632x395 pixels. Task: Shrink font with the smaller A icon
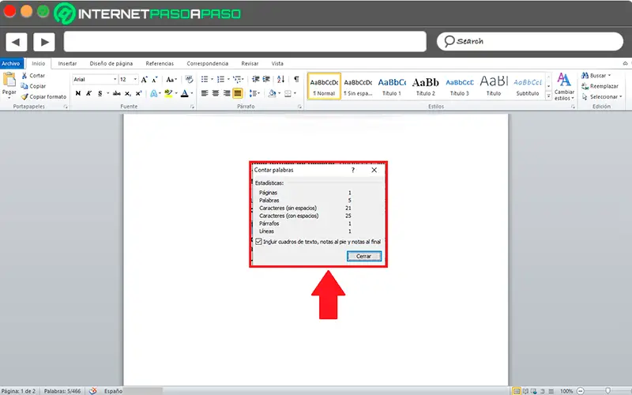point(154,80)
